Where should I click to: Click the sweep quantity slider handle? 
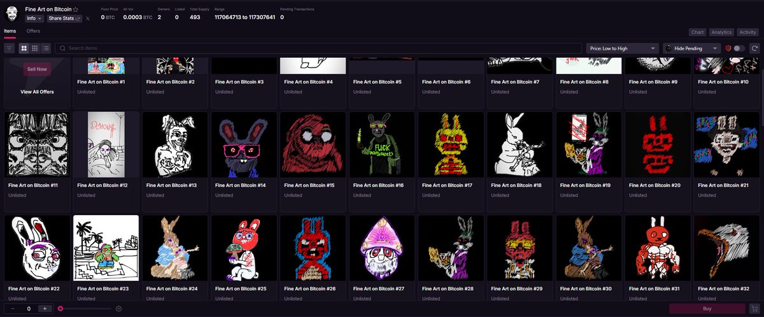coord(60,309)
